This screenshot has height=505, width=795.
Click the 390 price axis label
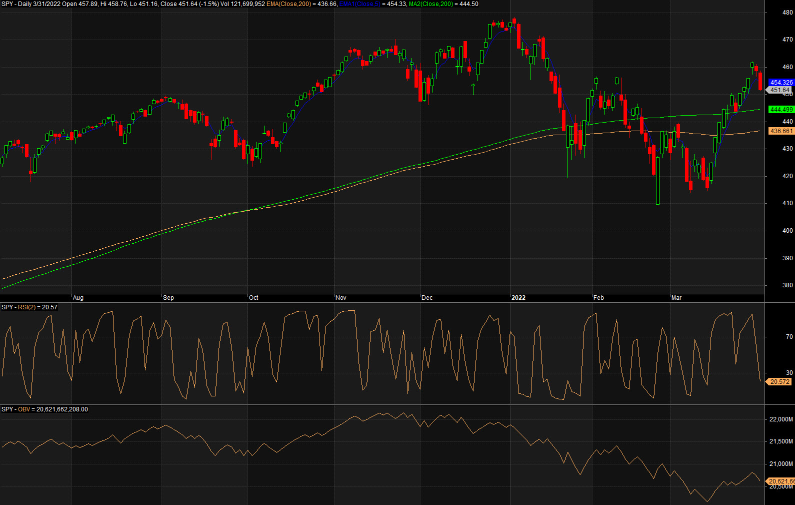tap(787, 258)
